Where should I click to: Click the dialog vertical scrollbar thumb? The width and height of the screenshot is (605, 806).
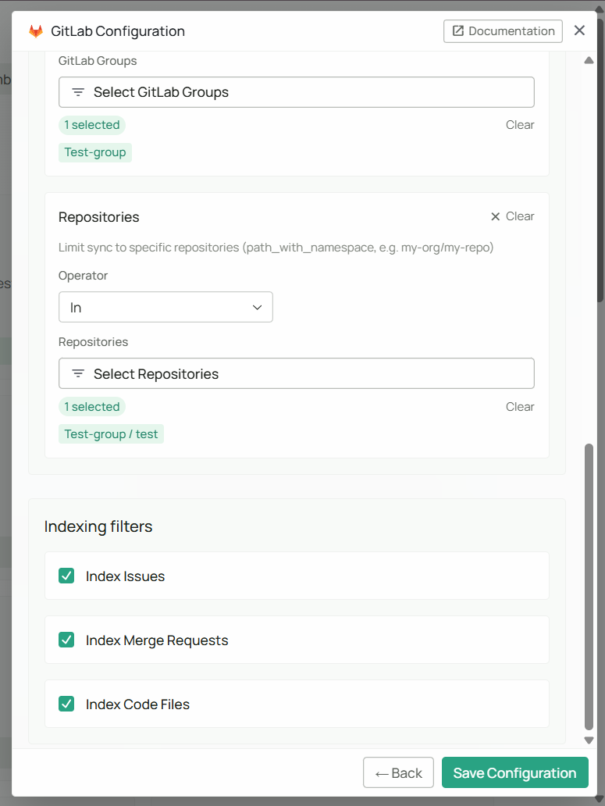click(589, 587)
